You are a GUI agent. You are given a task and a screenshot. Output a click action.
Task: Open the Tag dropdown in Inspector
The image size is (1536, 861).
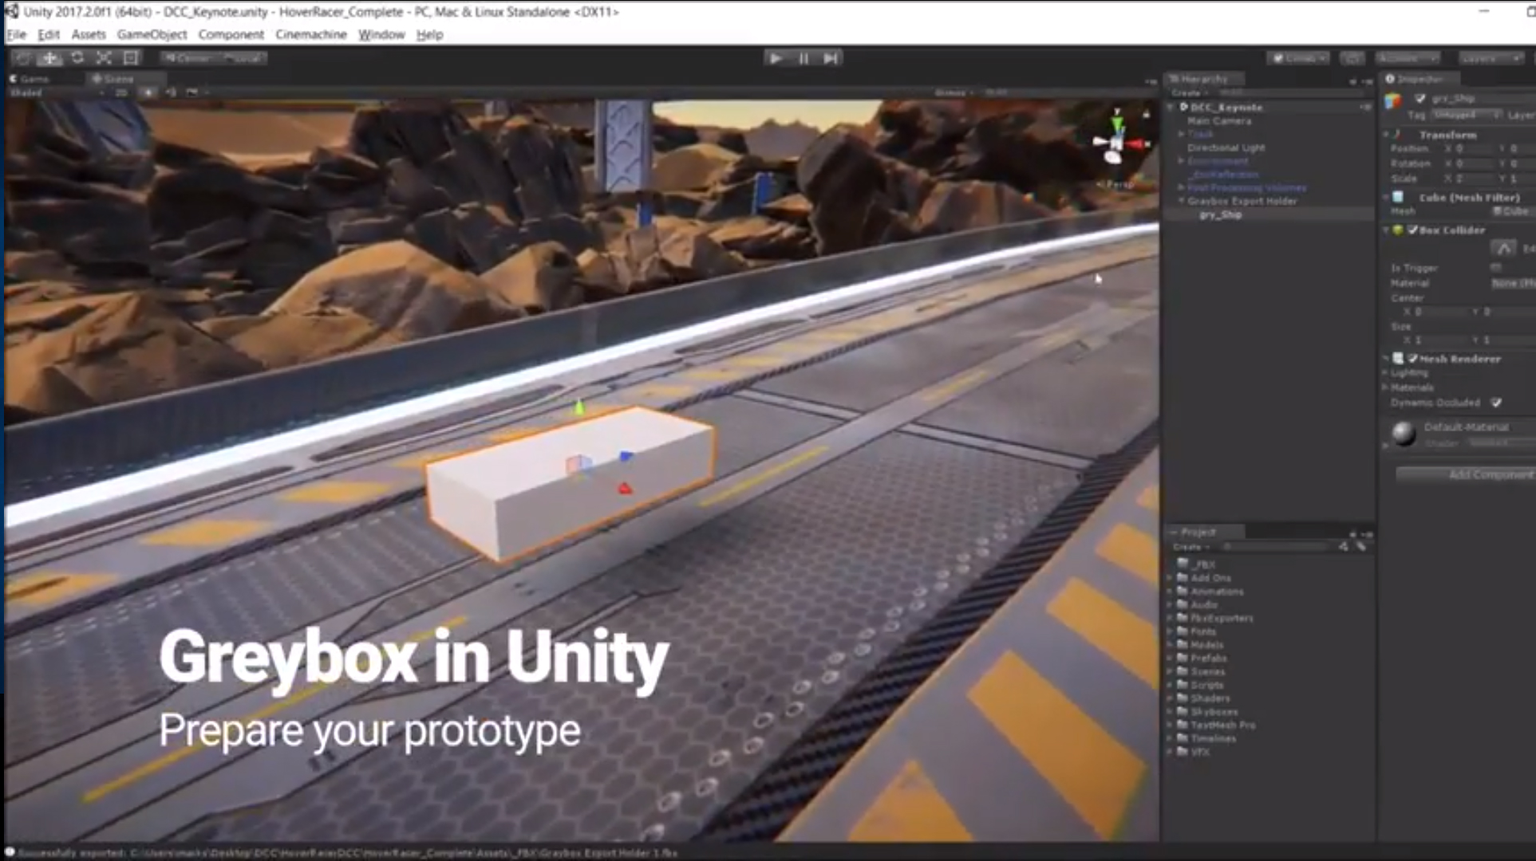click(x=1467, y=116)
